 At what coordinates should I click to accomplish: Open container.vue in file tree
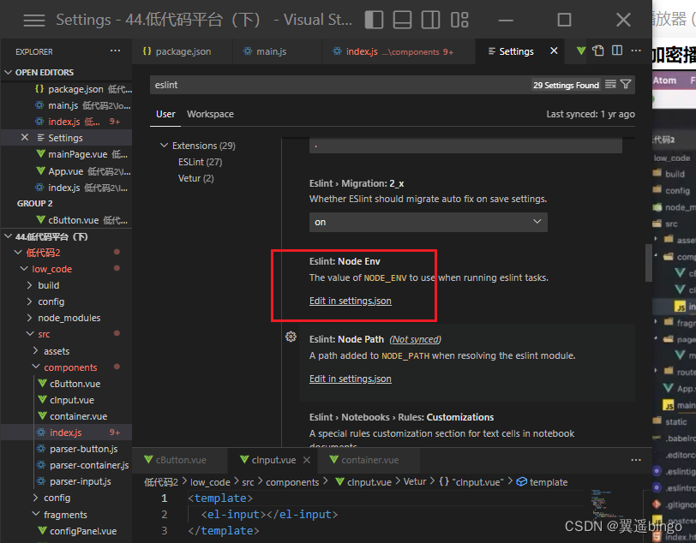click(x=78, y=416)
